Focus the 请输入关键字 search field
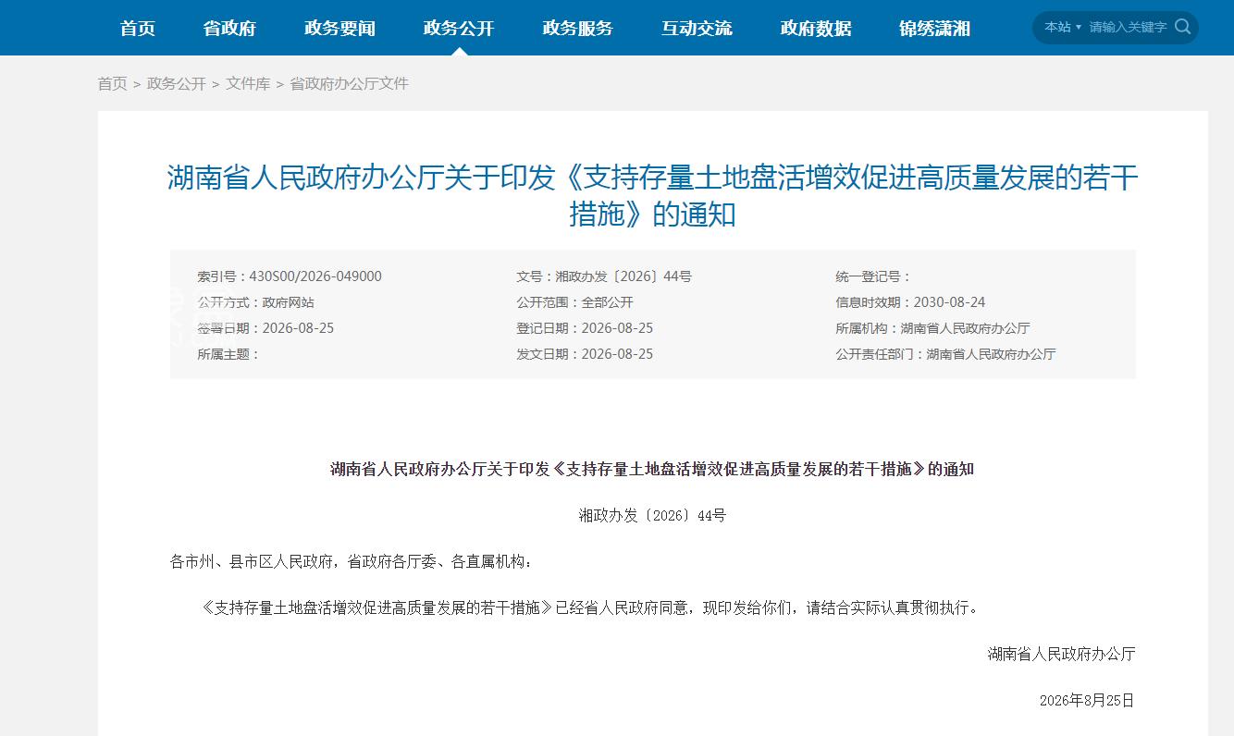This screenshot has height=736, width=1234. (x=1128, y=27)
